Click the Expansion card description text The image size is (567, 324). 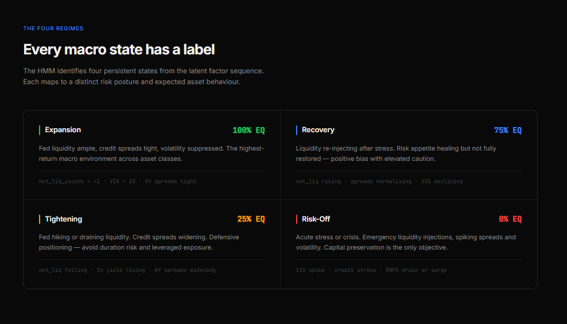click(x=152, y=153)
